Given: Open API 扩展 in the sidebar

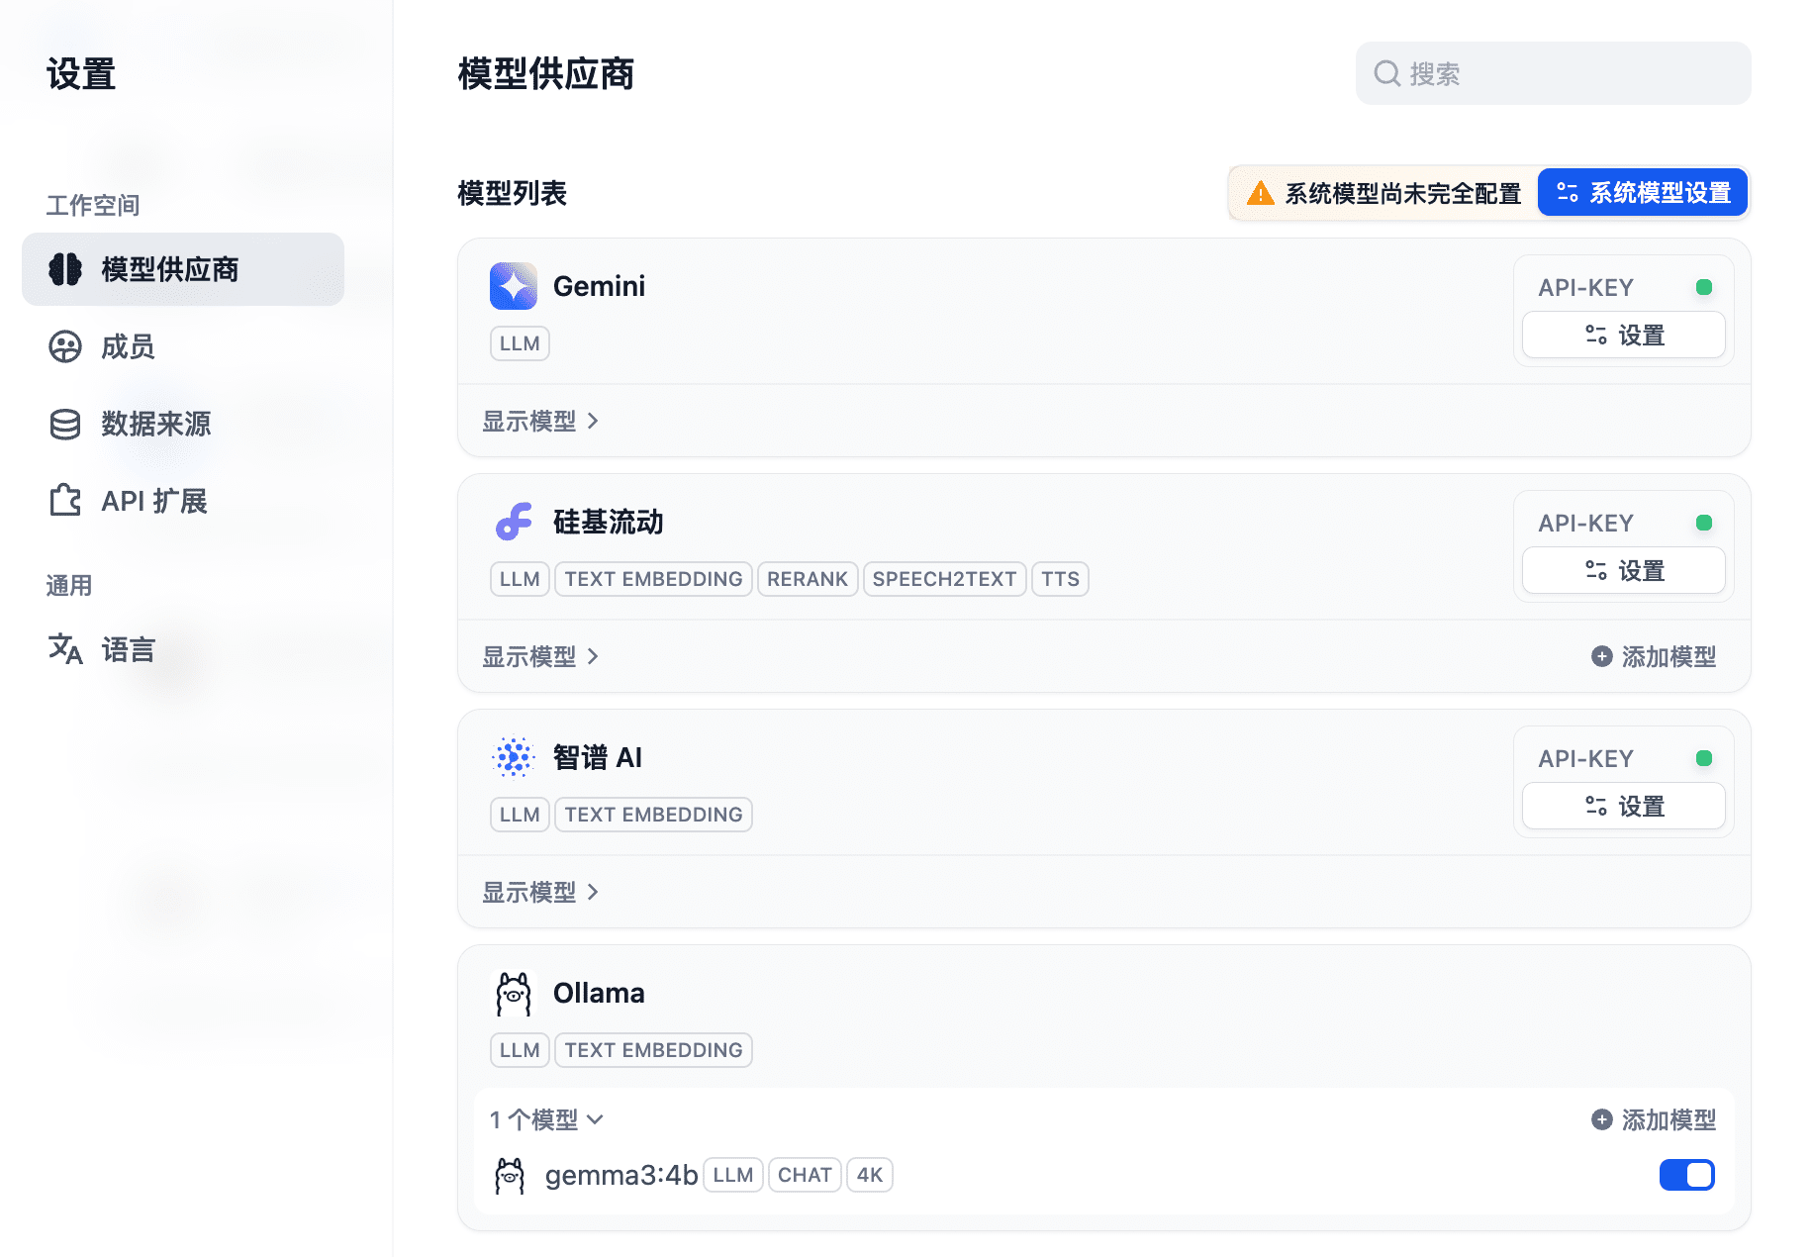Looking at the screenshot, I should [x=183, y=501].
